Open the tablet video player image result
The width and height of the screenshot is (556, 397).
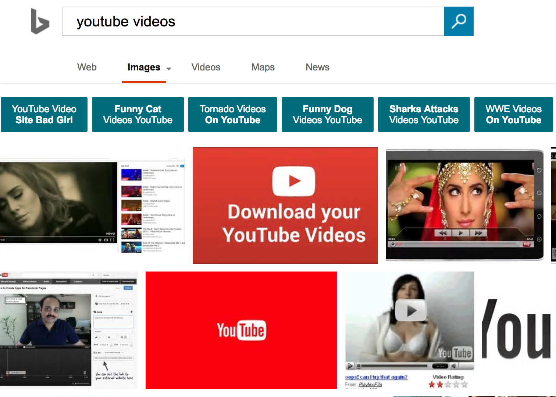click(464, 205)
